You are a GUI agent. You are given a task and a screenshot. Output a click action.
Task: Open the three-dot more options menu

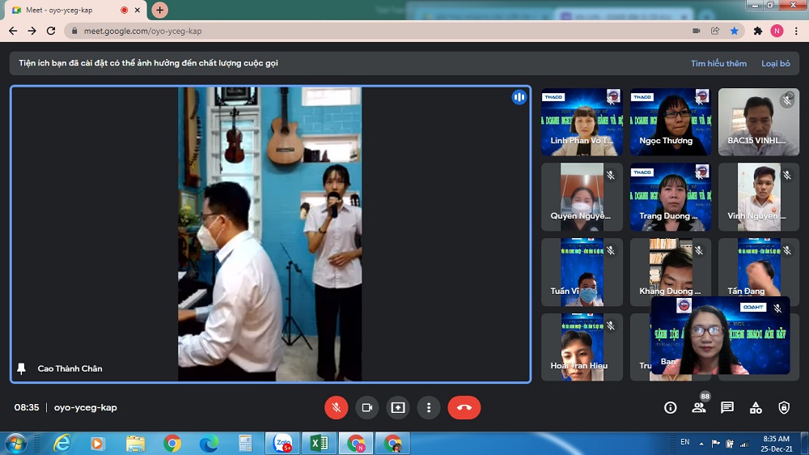(x=428, y=407)
